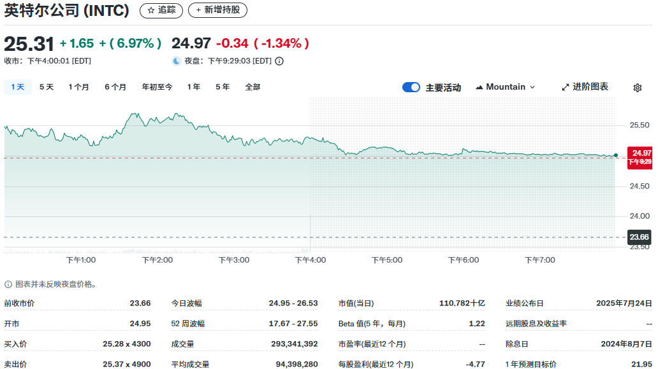Click the 前收市价 value 23.66
658x369 pixels.
coord(140,303)
